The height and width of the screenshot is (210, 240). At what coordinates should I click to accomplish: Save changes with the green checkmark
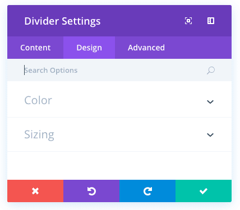[x=204, y=191]
